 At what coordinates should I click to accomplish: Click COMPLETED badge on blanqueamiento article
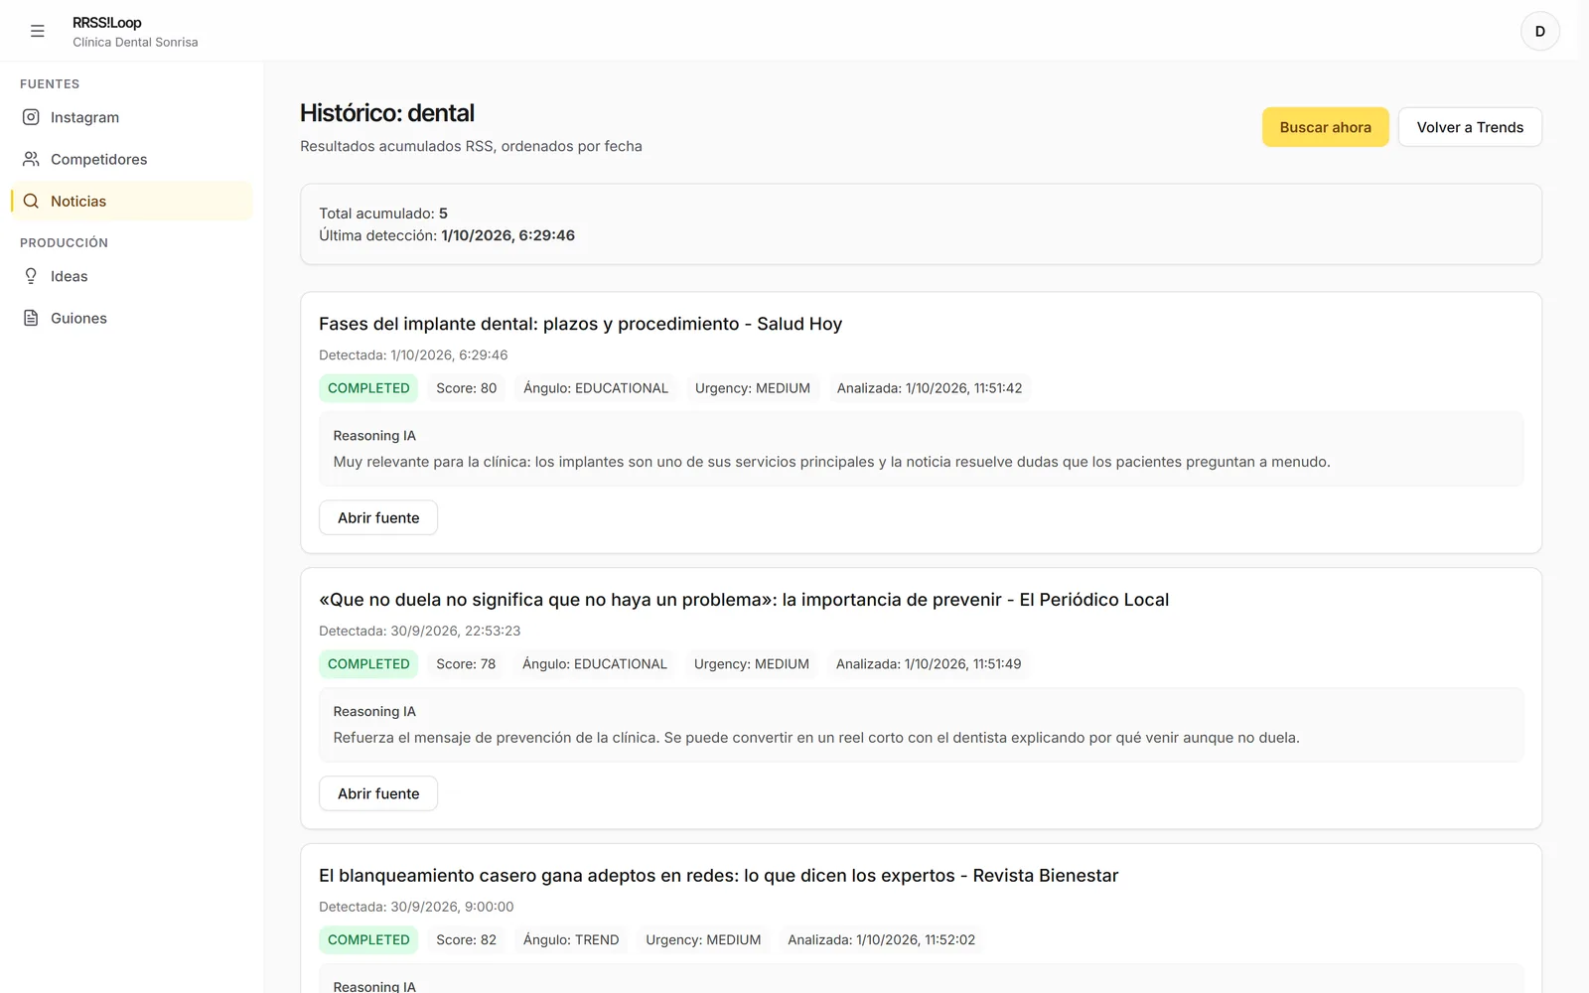pos(368,940)
